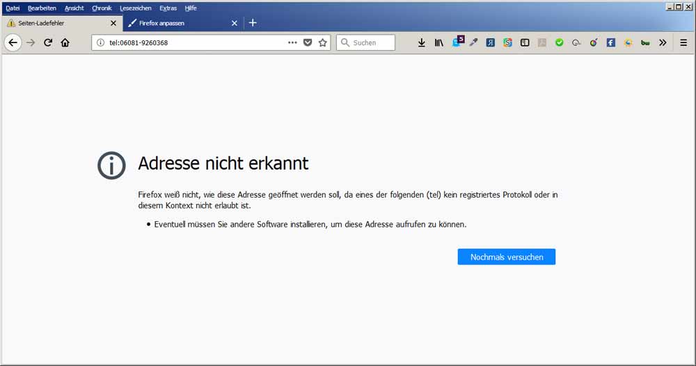Click the 'Eventuell müssen Sie andere Software' bullet text
Image resolution: width=696 pixels, height=366 pixels.
click(x=310, y=225)
